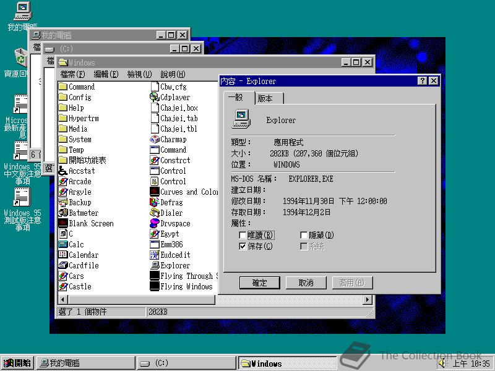Select the Cbw.cfg file
This screenshot has width=495, height=371.
tap(168, 87)
